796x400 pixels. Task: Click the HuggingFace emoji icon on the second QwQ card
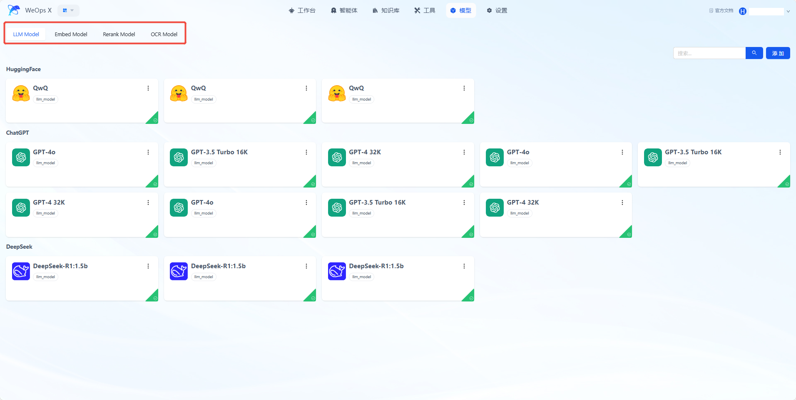point(179,94)
